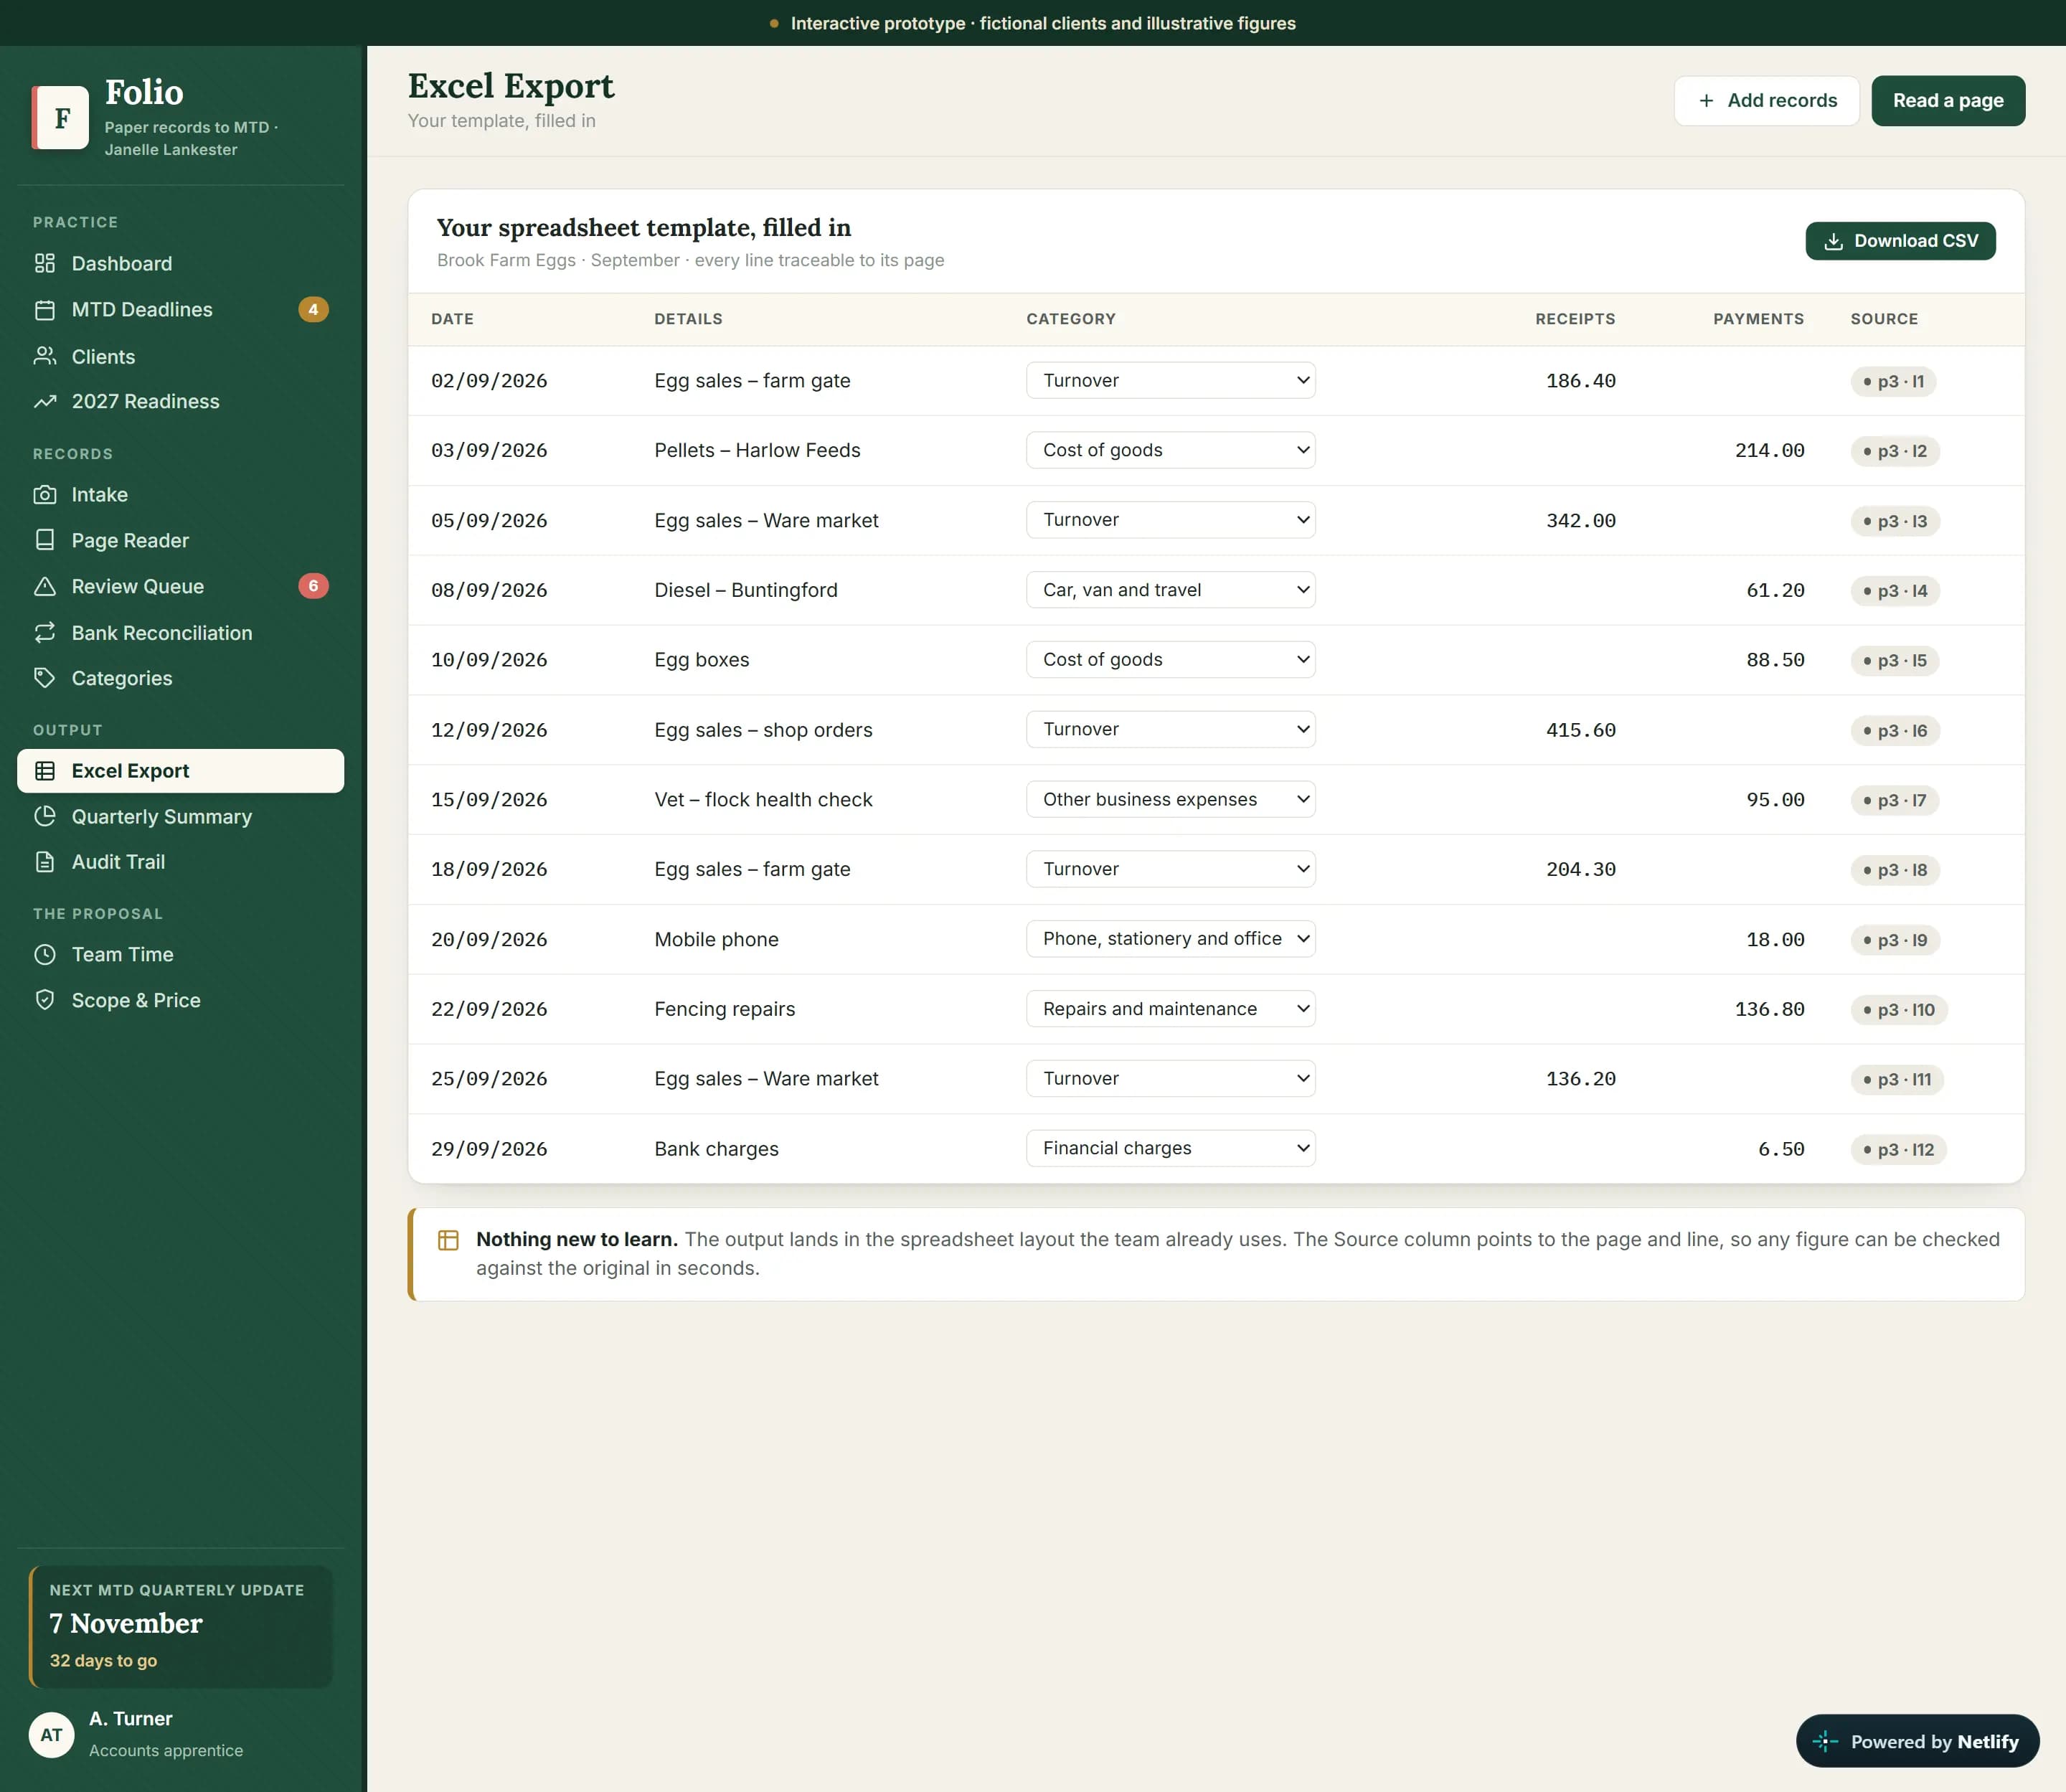
Task: Open category dropdown for Pellets – Harlow Feeds
Action: point(1170,450)
